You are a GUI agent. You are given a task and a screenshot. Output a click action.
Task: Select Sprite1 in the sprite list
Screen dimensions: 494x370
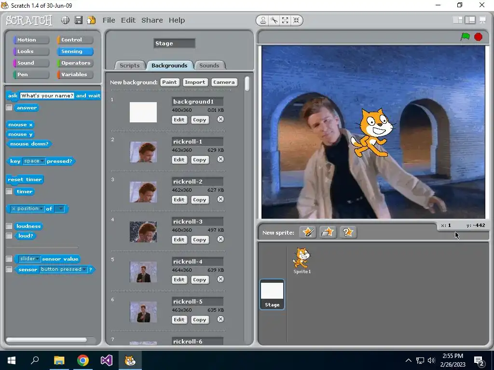pos(302,261)
